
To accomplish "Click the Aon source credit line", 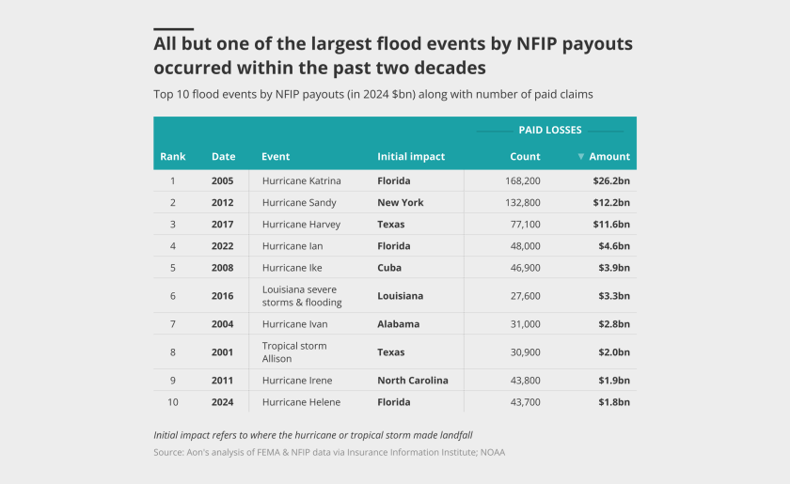I will click(329, 452).
